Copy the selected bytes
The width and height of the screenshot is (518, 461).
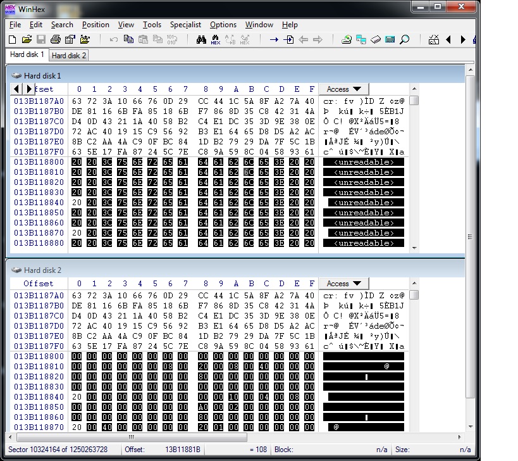[128, 39]
